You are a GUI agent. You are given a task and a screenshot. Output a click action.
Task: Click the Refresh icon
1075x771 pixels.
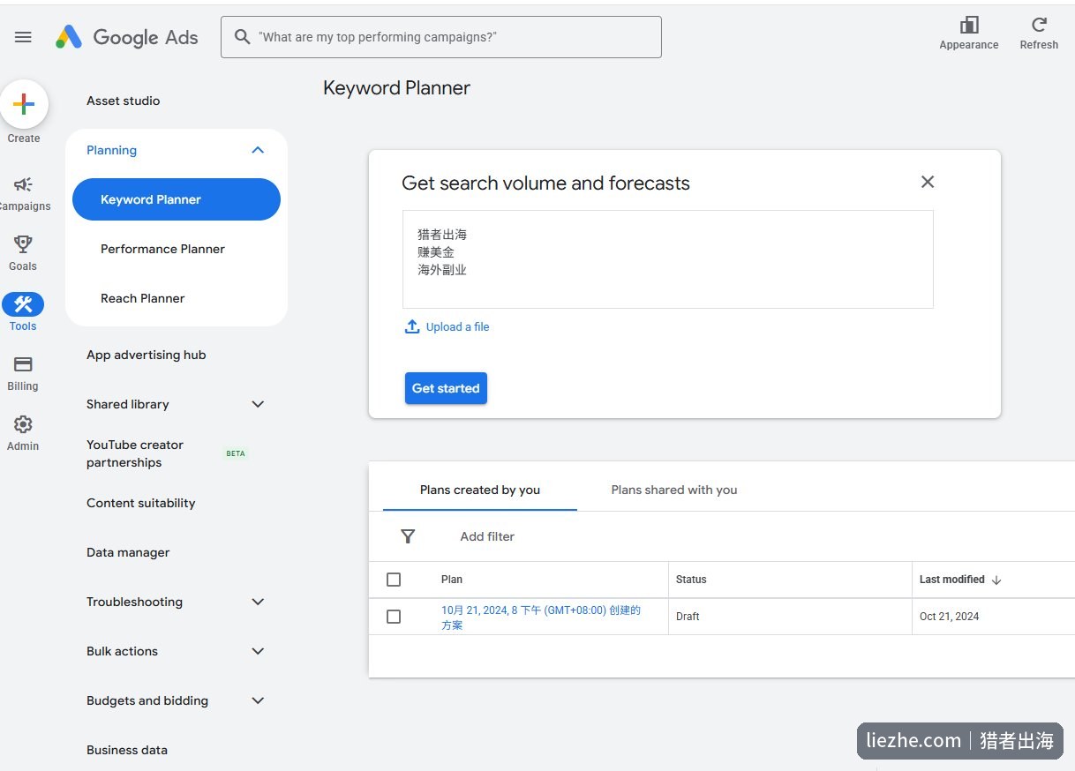(x=1039, y=25)
